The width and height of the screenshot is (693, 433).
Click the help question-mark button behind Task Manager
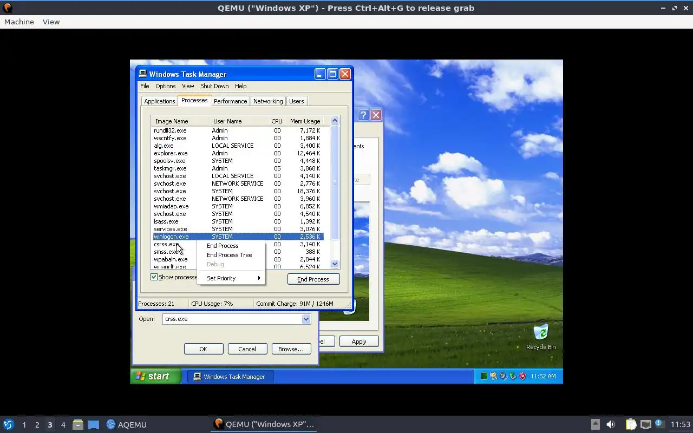tap(363, 115)
